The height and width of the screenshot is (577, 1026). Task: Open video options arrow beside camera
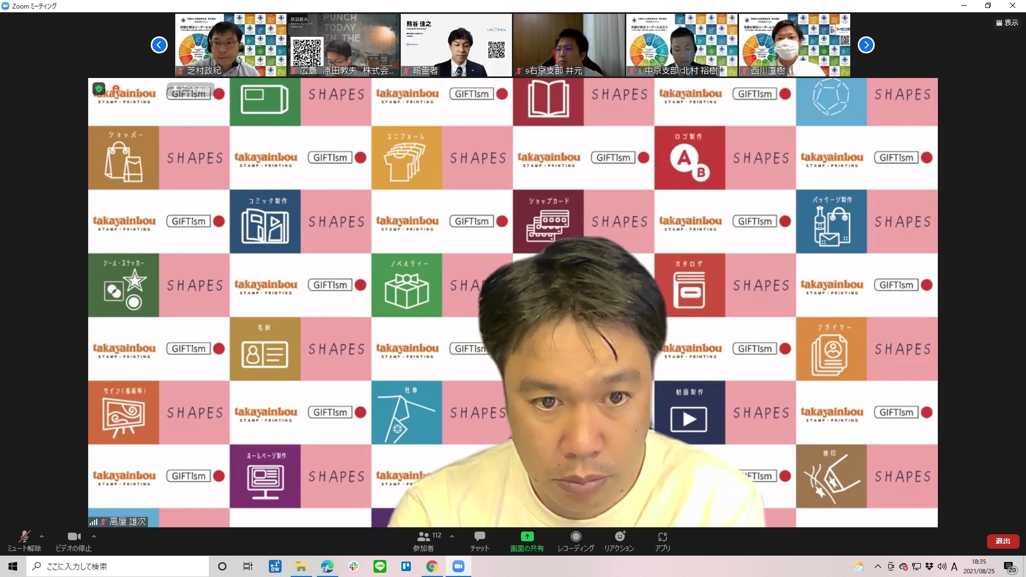tap(94, 536)
